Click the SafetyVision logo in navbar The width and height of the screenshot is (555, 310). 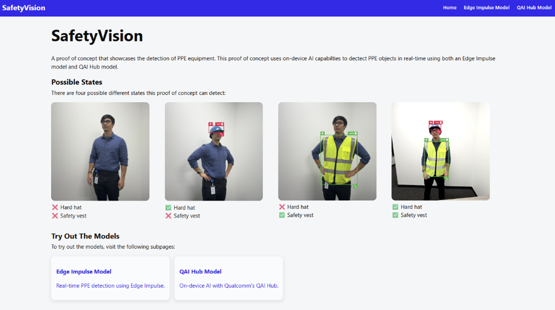click(24, 8)
